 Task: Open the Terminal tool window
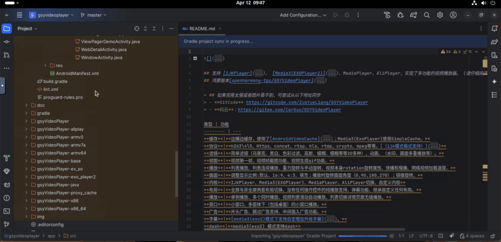pyautogui.click(x=7, y=211)
